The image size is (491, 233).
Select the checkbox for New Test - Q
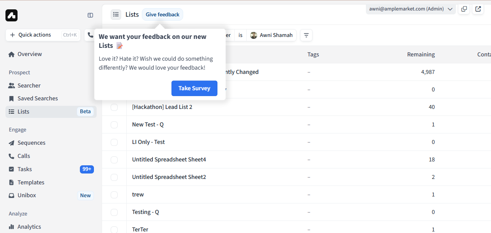(x=114, y=124)
